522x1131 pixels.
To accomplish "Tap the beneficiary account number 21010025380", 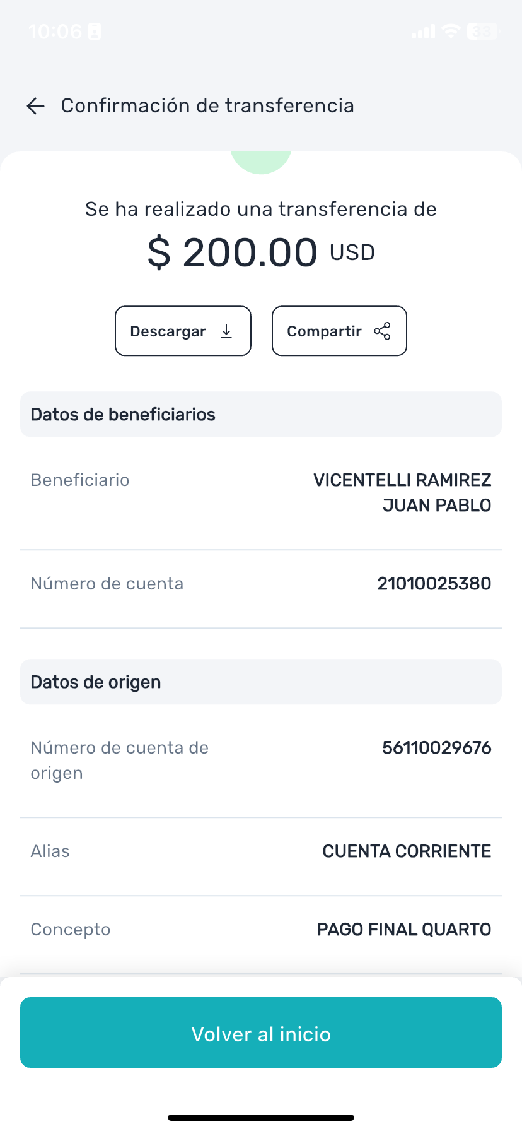I will point(434,584).
